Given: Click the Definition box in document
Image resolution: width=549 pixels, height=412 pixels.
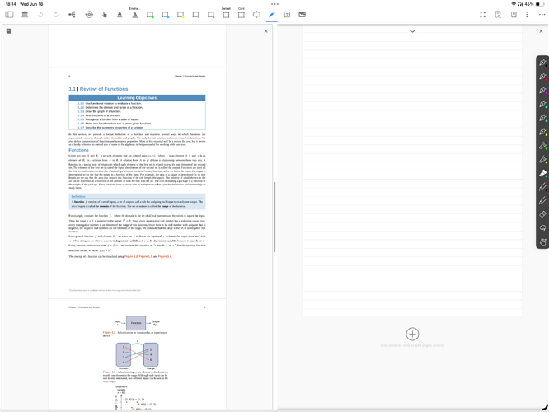Looking at the screenshot, I should pos(137,202).
